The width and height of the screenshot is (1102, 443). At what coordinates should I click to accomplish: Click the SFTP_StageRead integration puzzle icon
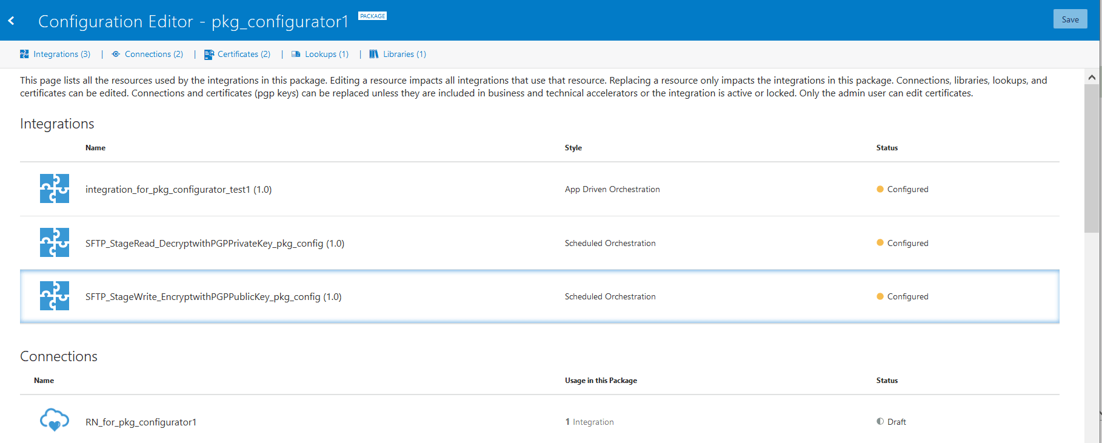55,242
